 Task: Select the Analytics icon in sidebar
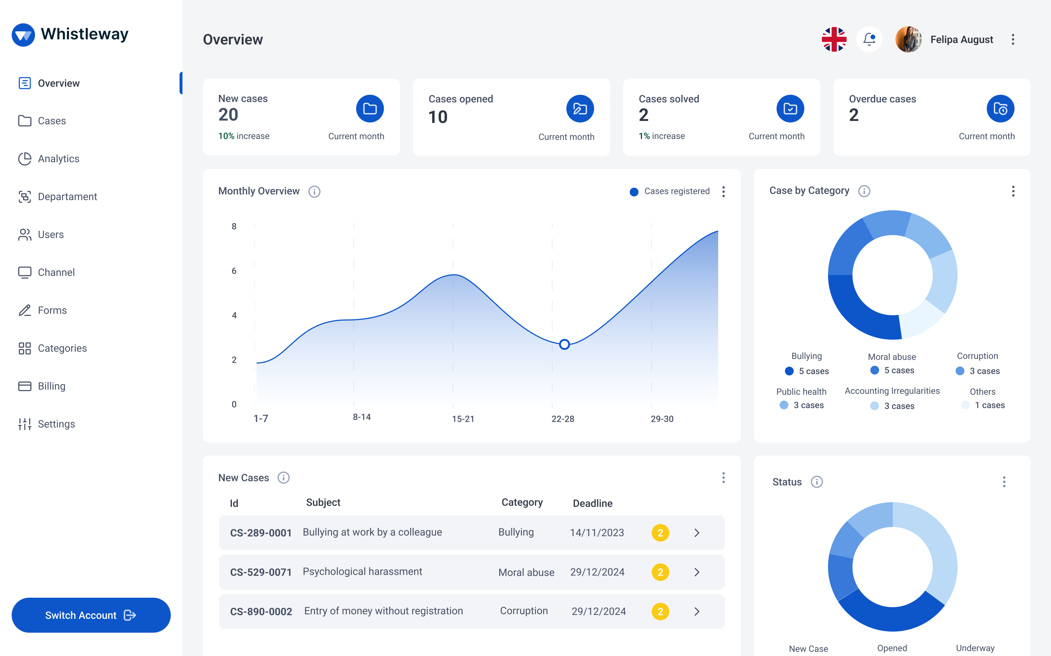tap(23, 159)
